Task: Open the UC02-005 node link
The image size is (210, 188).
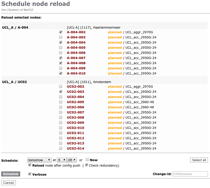Action: [x=75, y=102]
